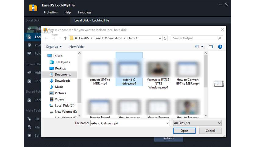Click the Cancel button
Image resolution: width=255 pixels, height=147 pixels.
tap(210, 131)
